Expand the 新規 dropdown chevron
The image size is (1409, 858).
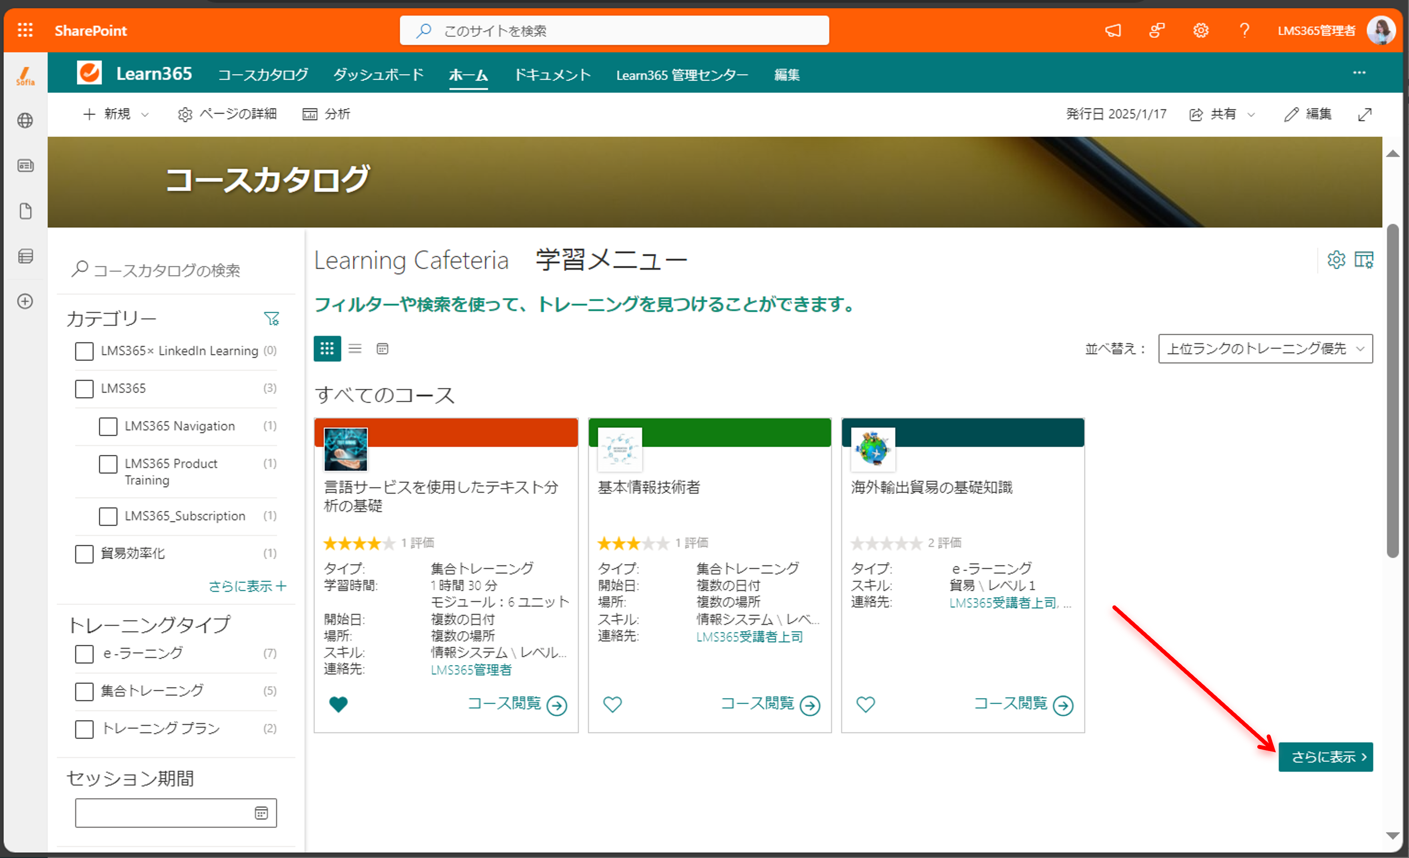(x=145, y=115)
